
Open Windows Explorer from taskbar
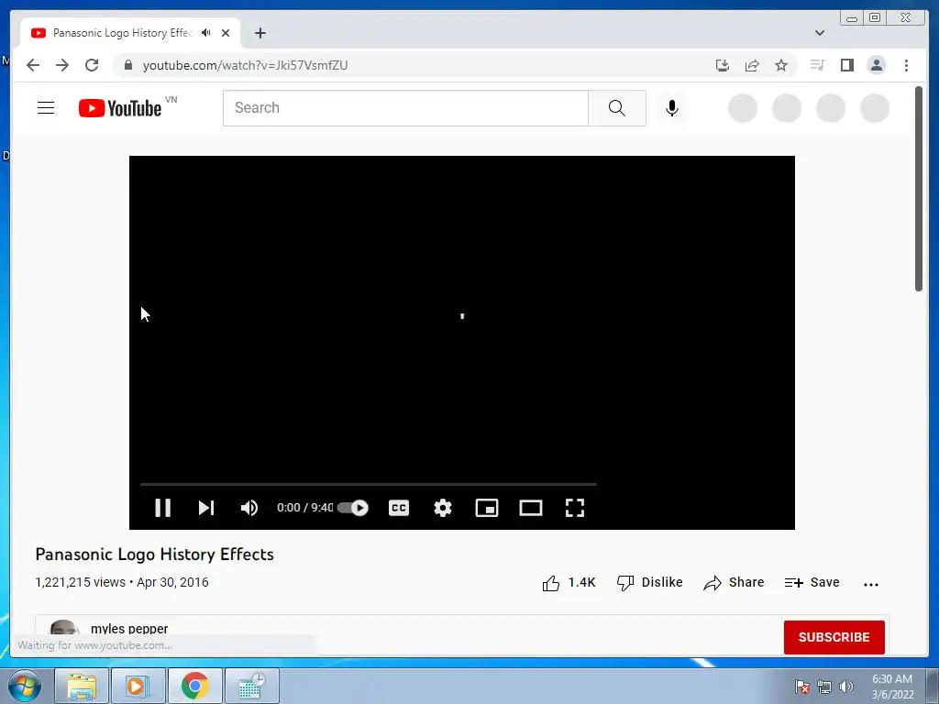point(82,686)
